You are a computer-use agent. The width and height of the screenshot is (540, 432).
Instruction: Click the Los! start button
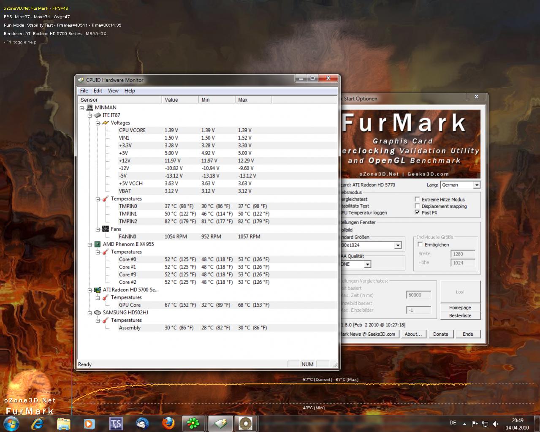[x=460, y=292]
